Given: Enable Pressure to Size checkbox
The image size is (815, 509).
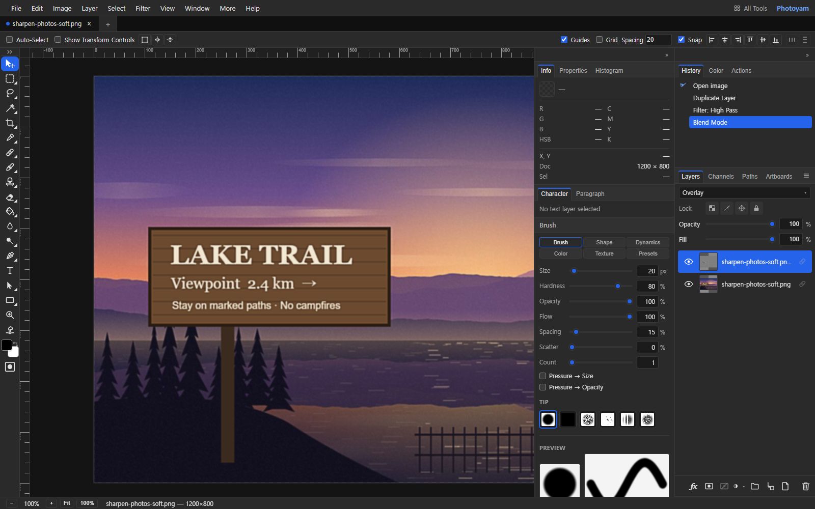Looking at the screenshot, I should (x=542, y=376).
